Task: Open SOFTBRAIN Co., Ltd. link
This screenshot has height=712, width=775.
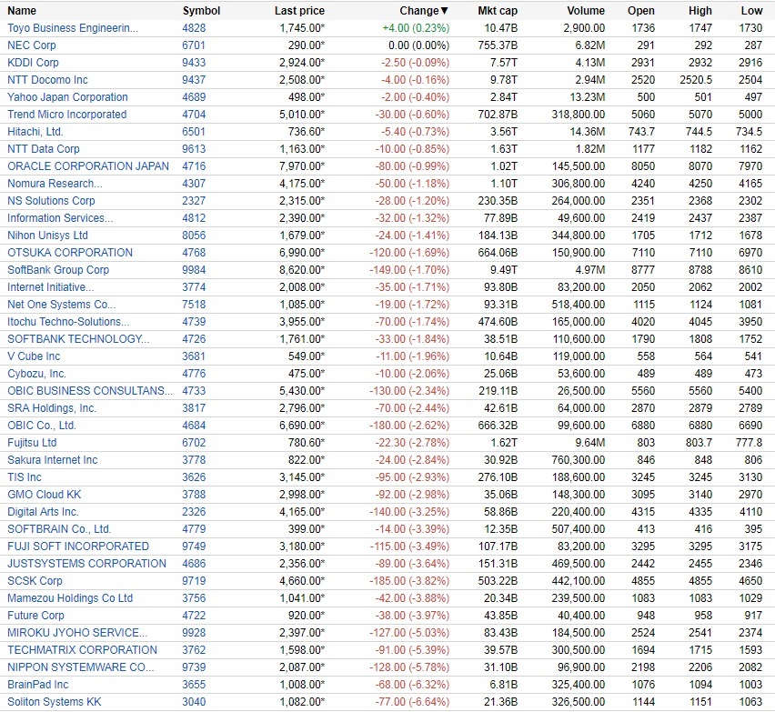Action: click(x=59, y=529)
